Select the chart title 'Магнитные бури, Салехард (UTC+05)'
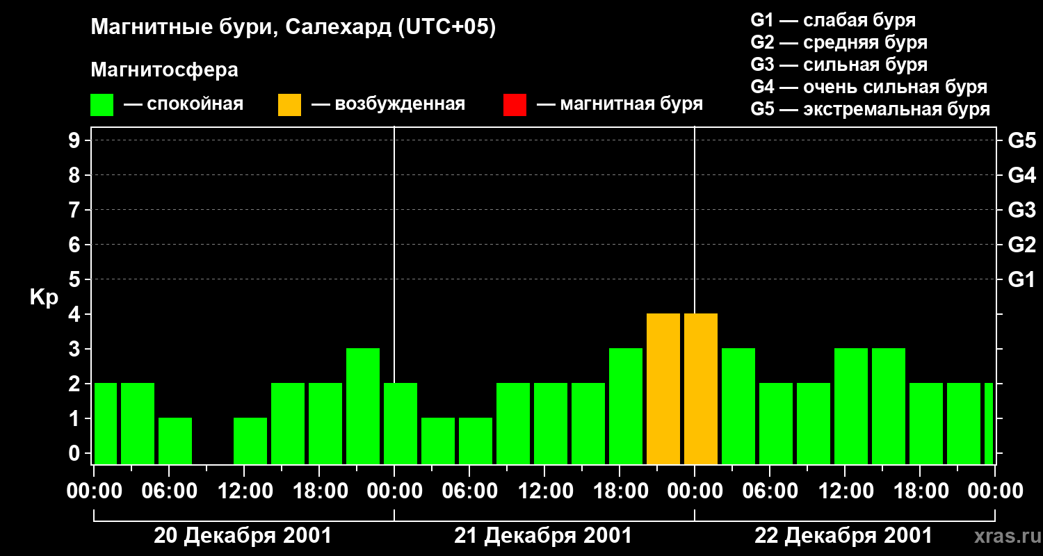This screenshot has width=1043, height=556. click(293, 28)
